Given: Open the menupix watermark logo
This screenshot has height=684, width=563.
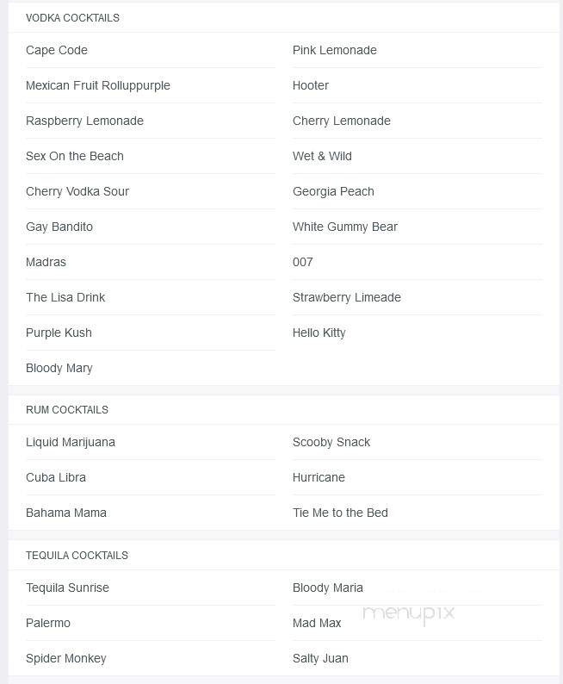Looking at the screenshot, I should [x=408, y=613].
